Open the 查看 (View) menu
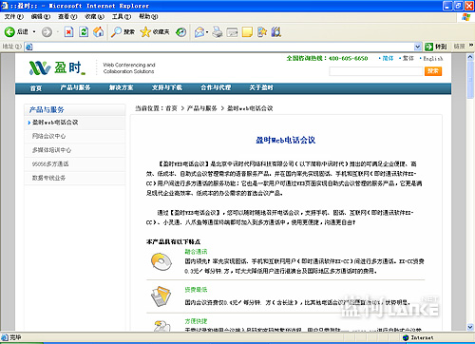The height and width of the screenshot is (344, 475). click(x=67, y=16)
